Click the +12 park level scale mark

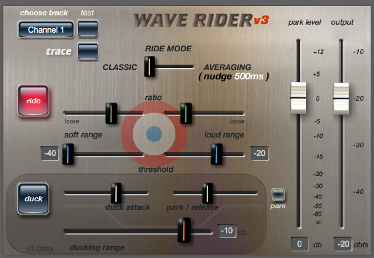pos(319,52)
